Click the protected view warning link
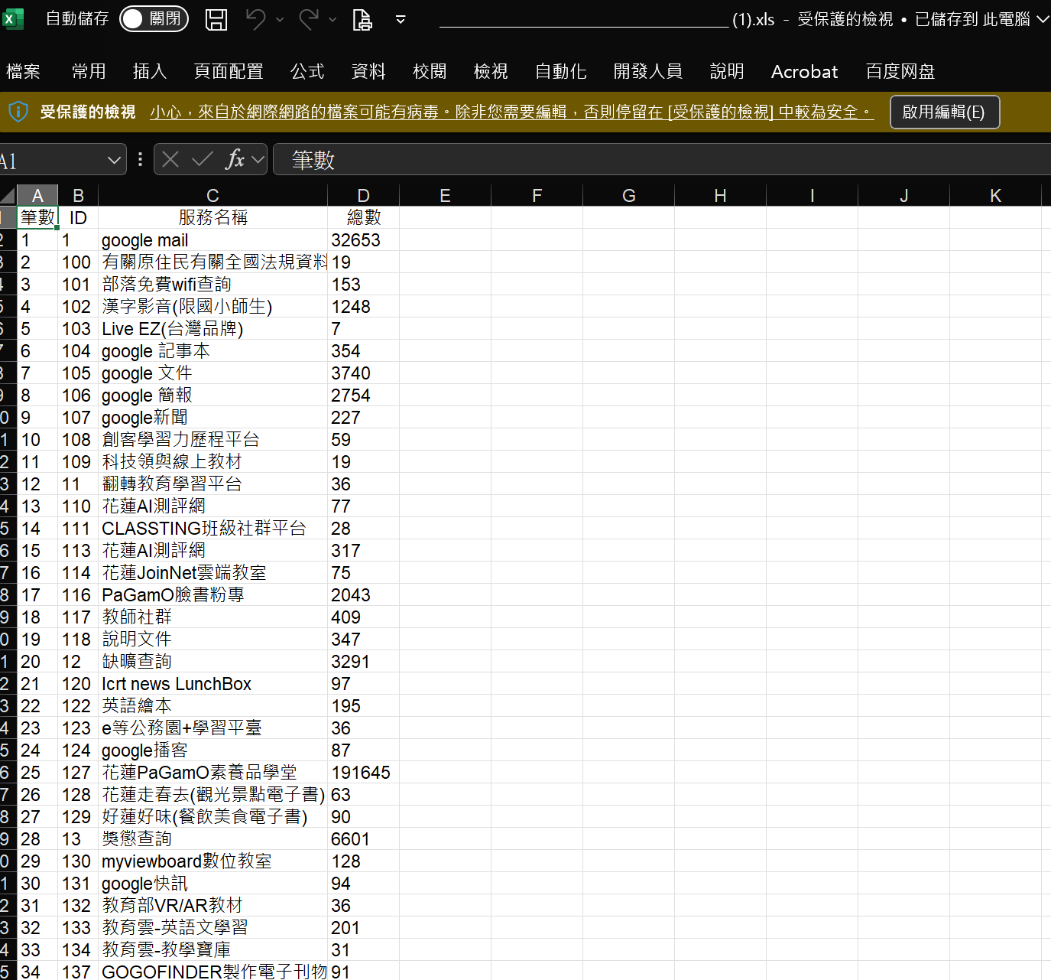The width and height of the screenshot is (1051, 980). pos(512,112)
